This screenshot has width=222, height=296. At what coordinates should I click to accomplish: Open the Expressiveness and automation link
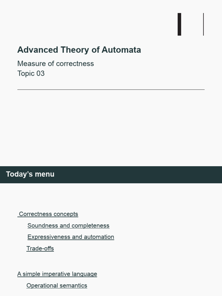pyautogui.click(x=71, y=237)
